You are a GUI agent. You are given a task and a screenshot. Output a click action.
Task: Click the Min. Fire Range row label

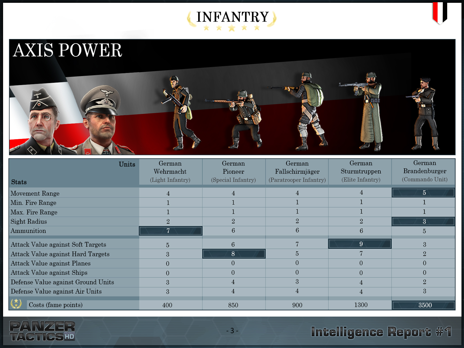tap(33, 203)
